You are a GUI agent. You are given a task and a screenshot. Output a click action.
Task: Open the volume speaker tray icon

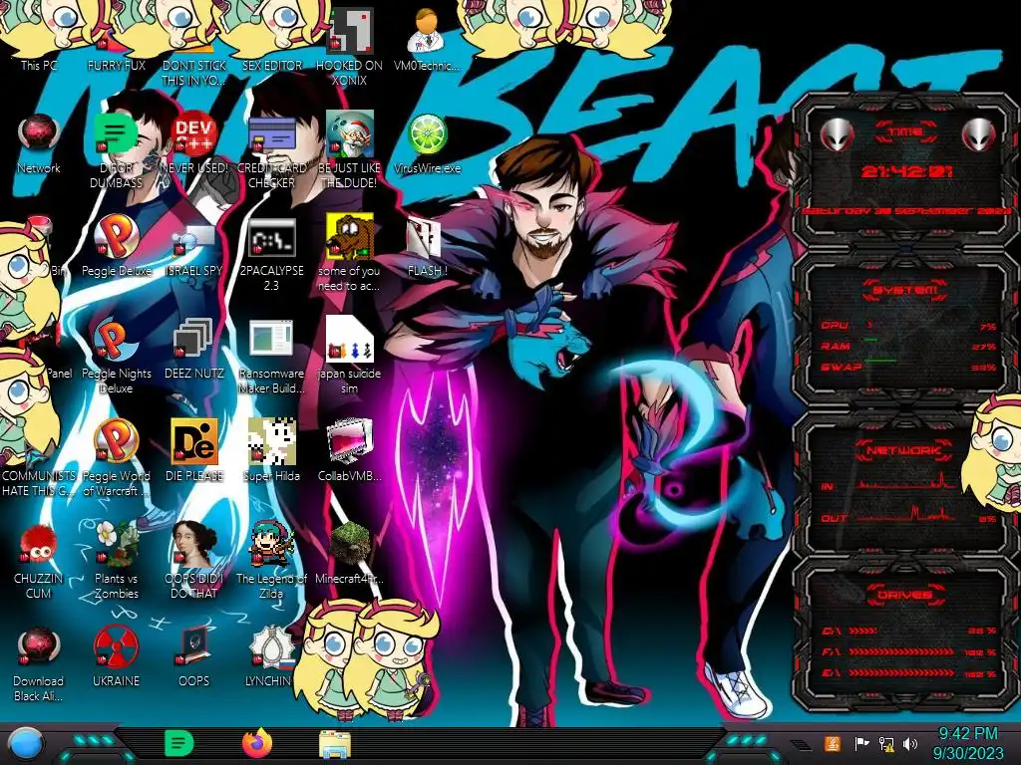910,743
